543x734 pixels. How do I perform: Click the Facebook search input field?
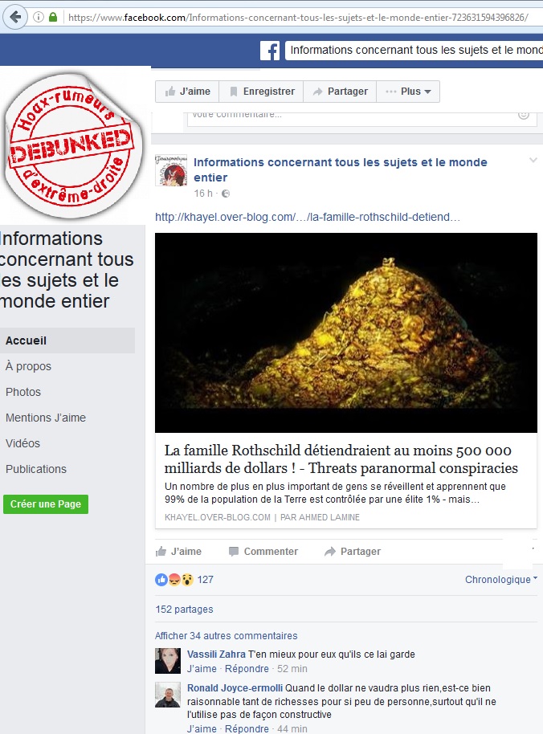(414, 51)
